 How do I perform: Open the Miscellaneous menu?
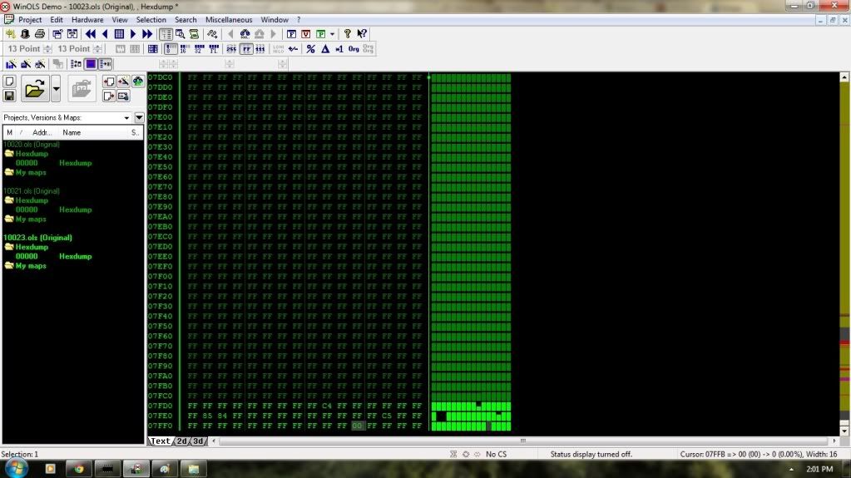(229, 19)
